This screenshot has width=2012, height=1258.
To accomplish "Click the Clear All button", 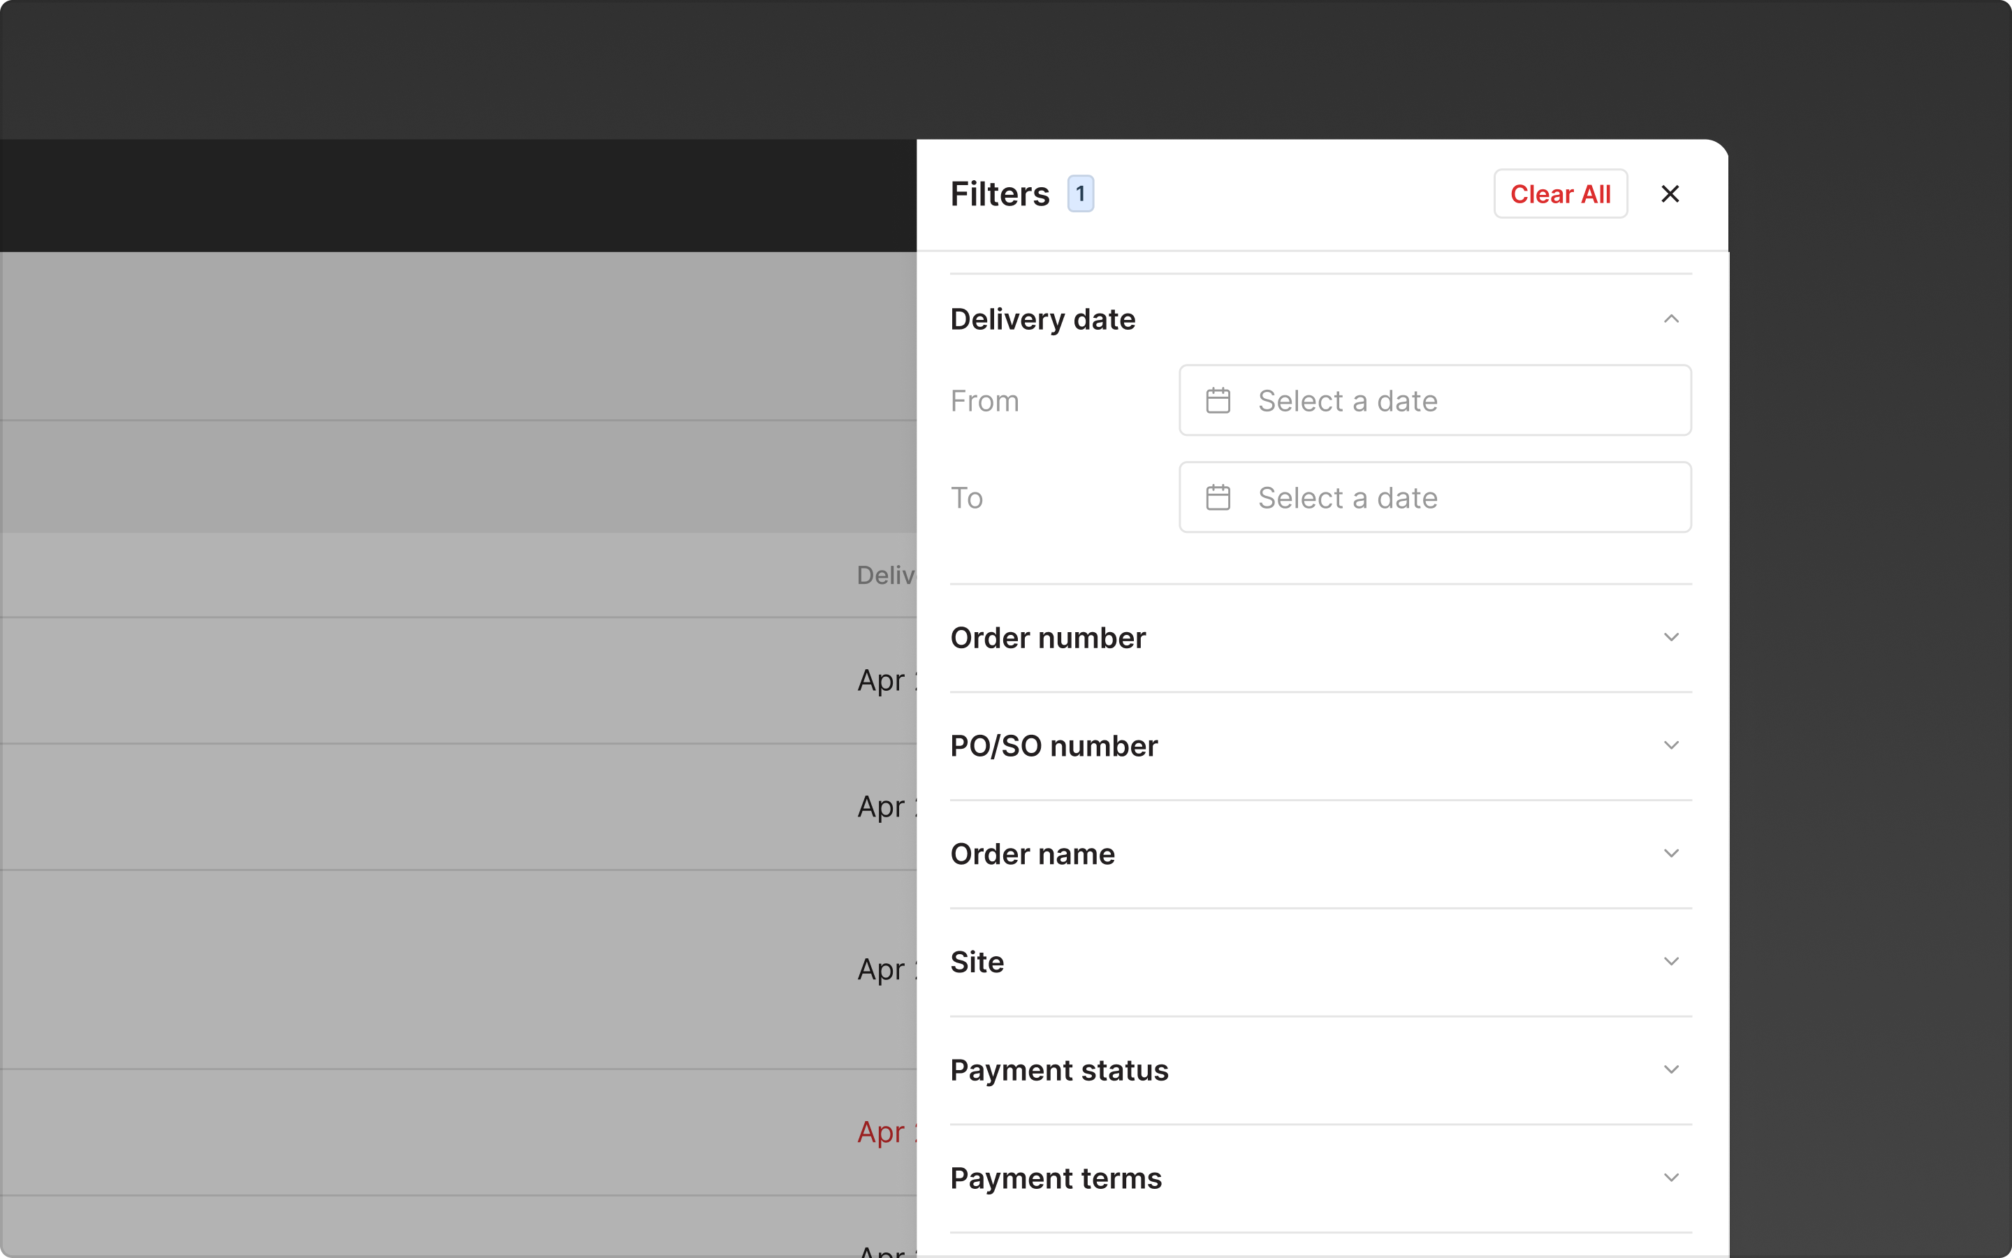I will coord(1559,193).
